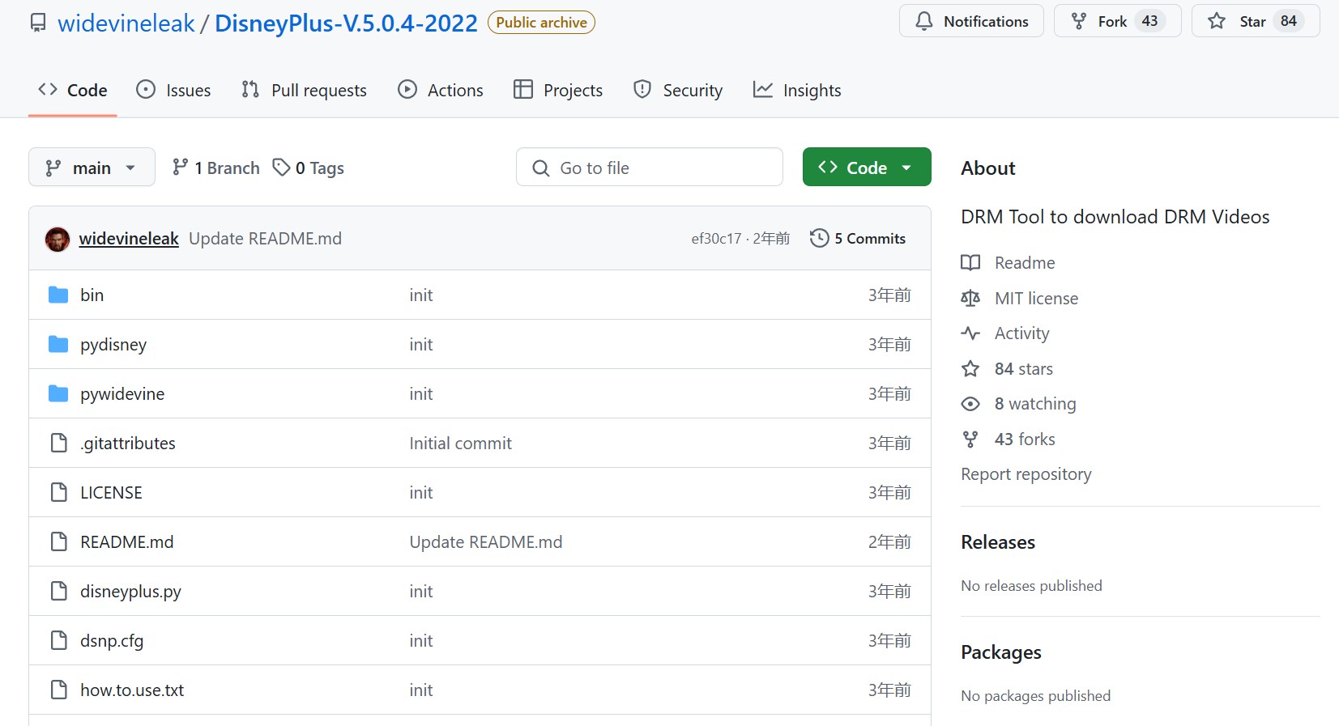
Task: Click the widevineleak owner link in title
Action: (126, 23)
